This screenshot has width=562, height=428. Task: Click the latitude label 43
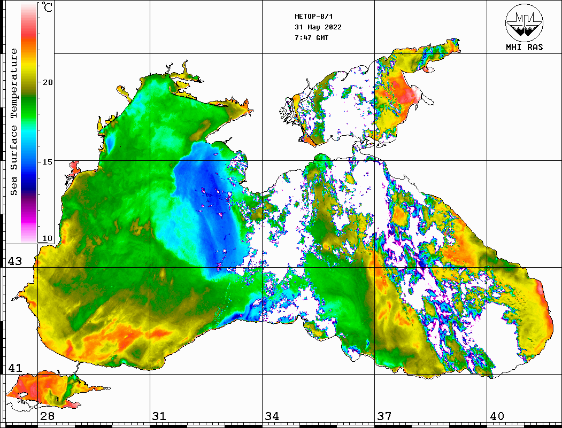pyautogui.click(x=15, y=261)
